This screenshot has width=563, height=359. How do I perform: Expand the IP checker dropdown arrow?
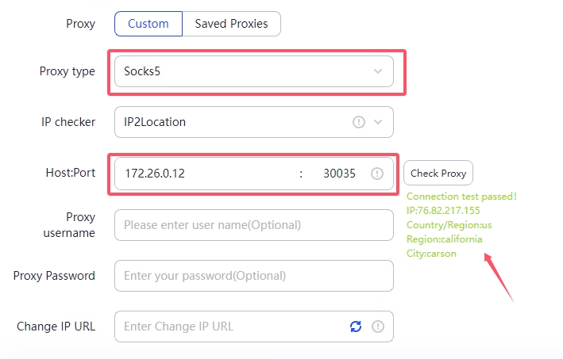[378, 122]
